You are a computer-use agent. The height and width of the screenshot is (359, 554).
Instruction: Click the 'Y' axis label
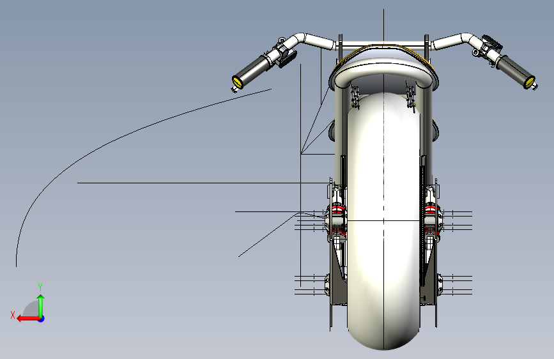tap(40, 287)
